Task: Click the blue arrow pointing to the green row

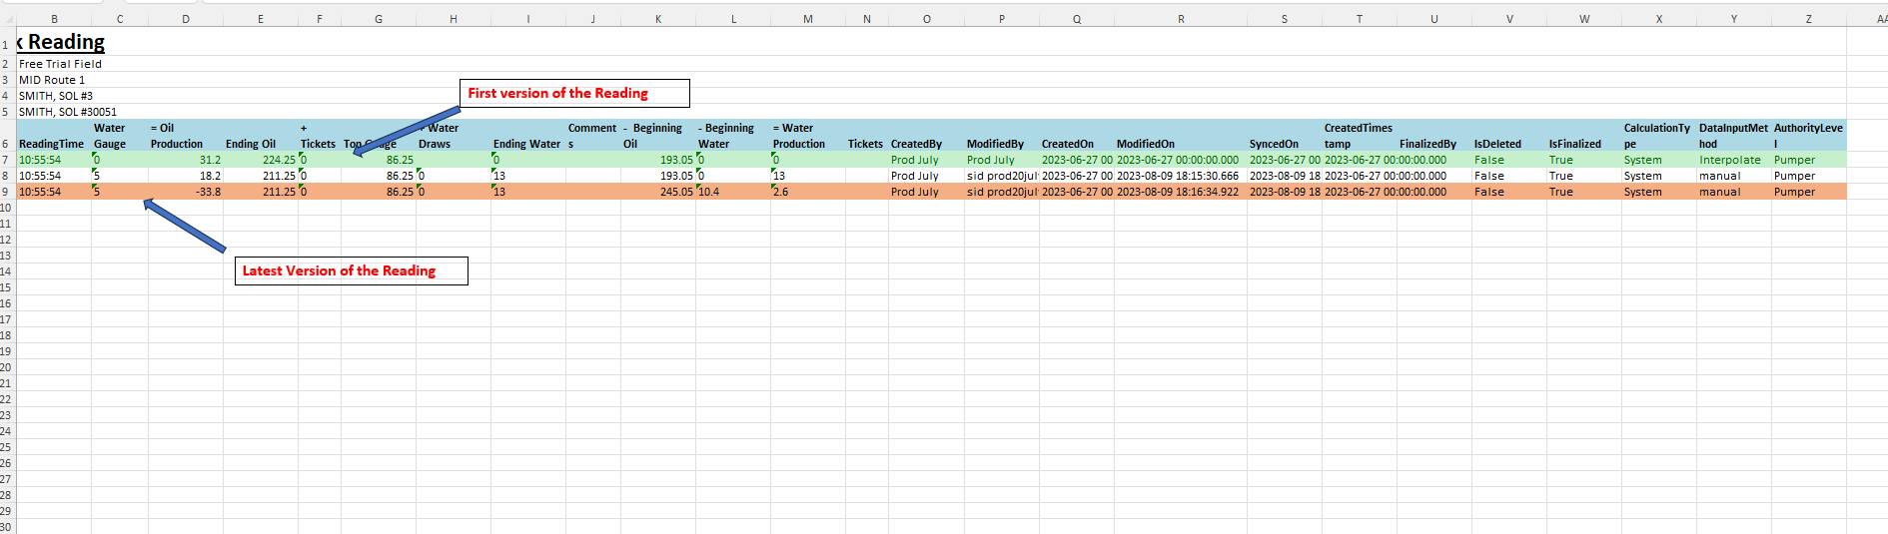Action: click(408, 131)
